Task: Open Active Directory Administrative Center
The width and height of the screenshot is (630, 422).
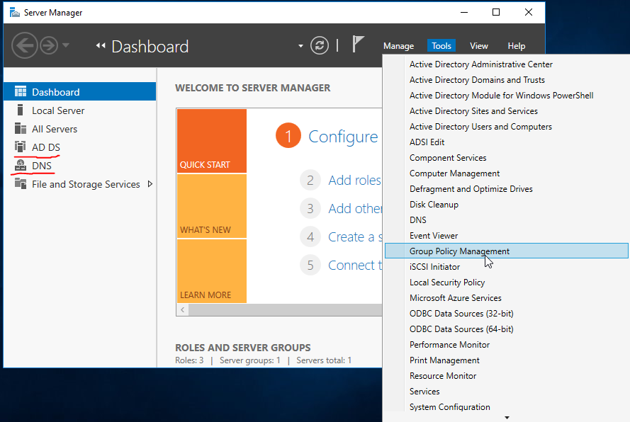Action: click(x=506, y=64)
